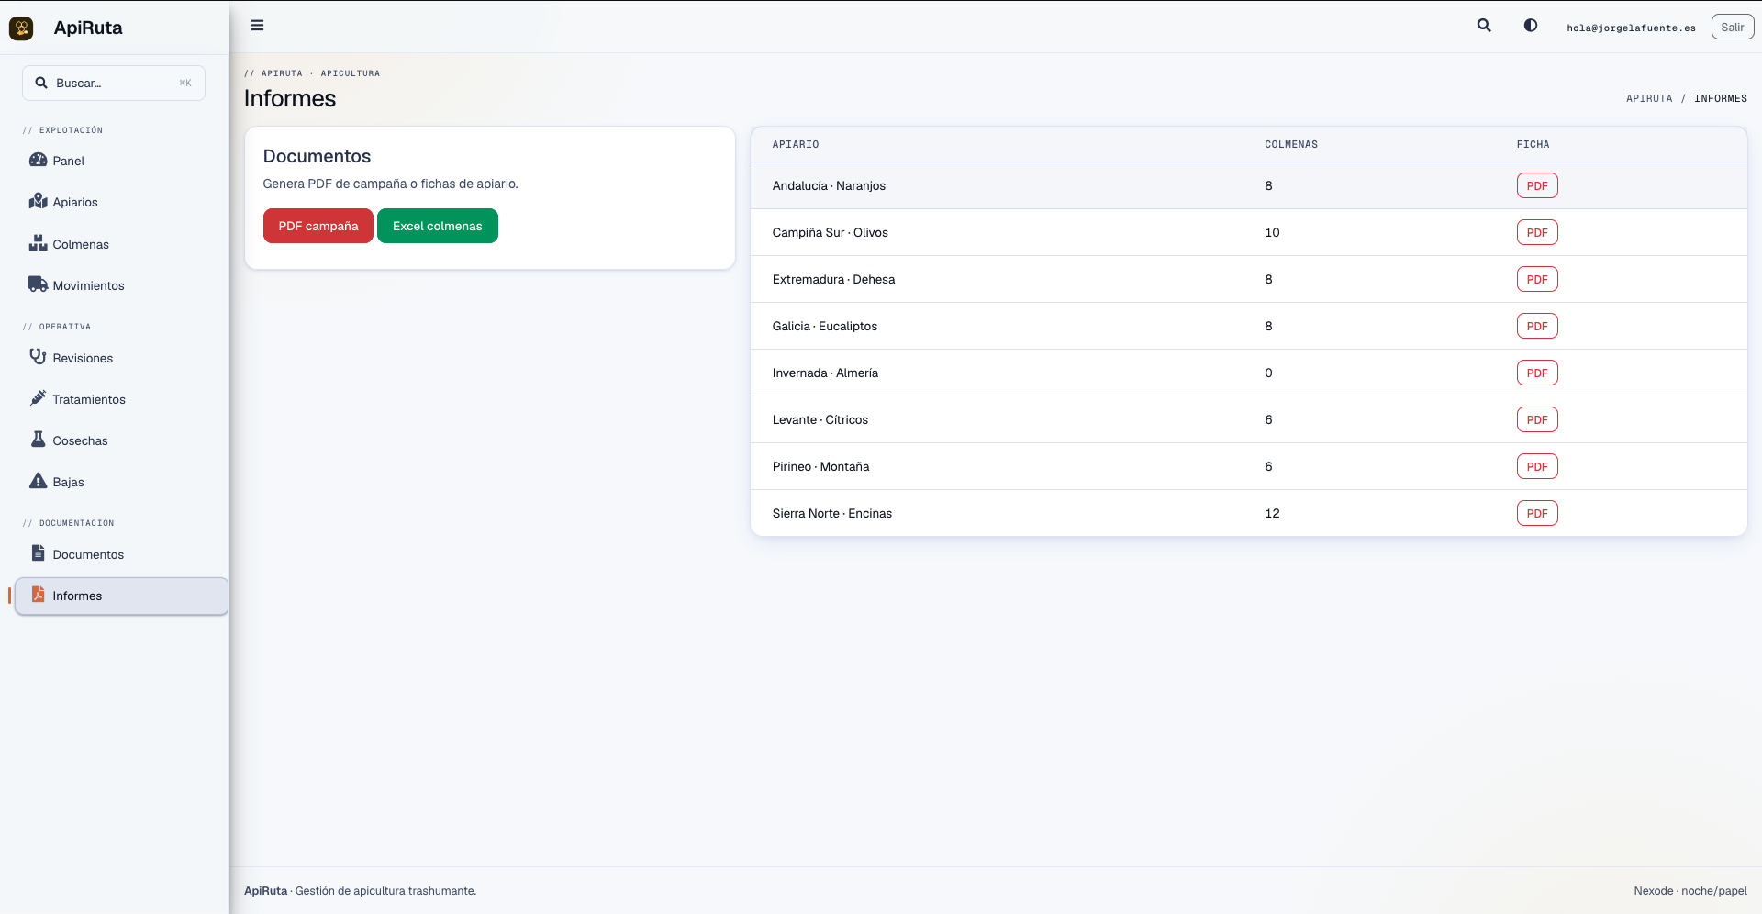This screenshot has height=914, width=1762.
Task: Download PDF for Sierra Norte · Encinas
Action: 1537,513
